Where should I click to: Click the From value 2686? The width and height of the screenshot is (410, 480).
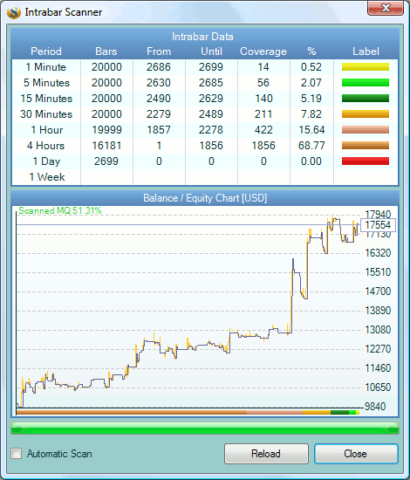pos(159,67)
